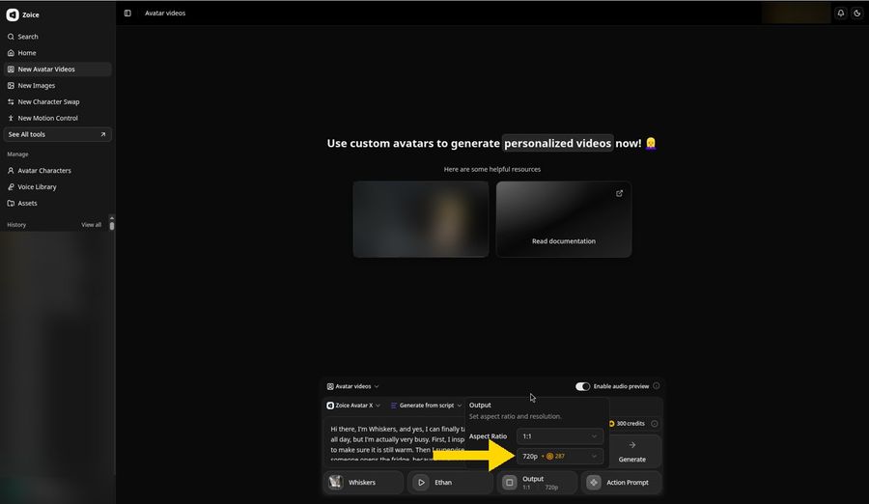Open the blurred video resource thumbnail

421,219
